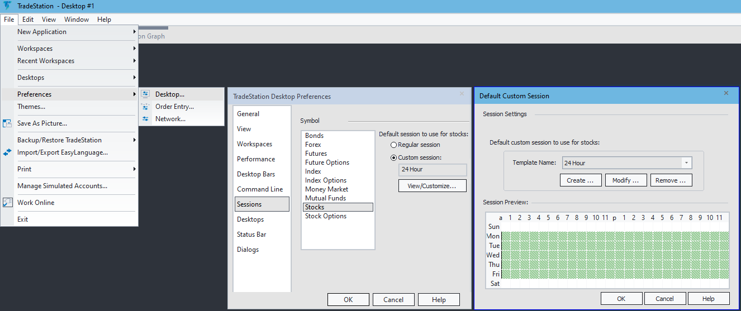Click Cancel in Desktop Preferences dialog
741x311 pixels.
point(393,300)
